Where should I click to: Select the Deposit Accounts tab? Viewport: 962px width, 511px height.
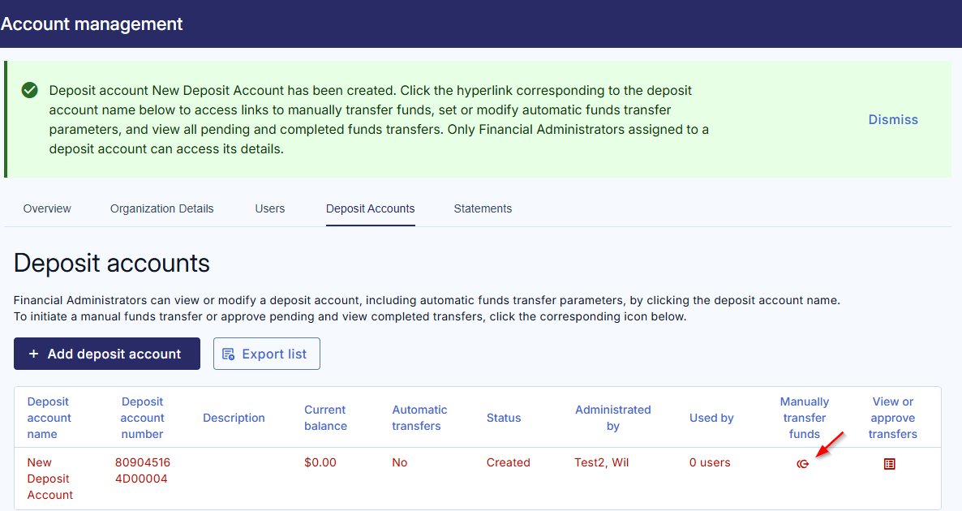click(371, 208)
